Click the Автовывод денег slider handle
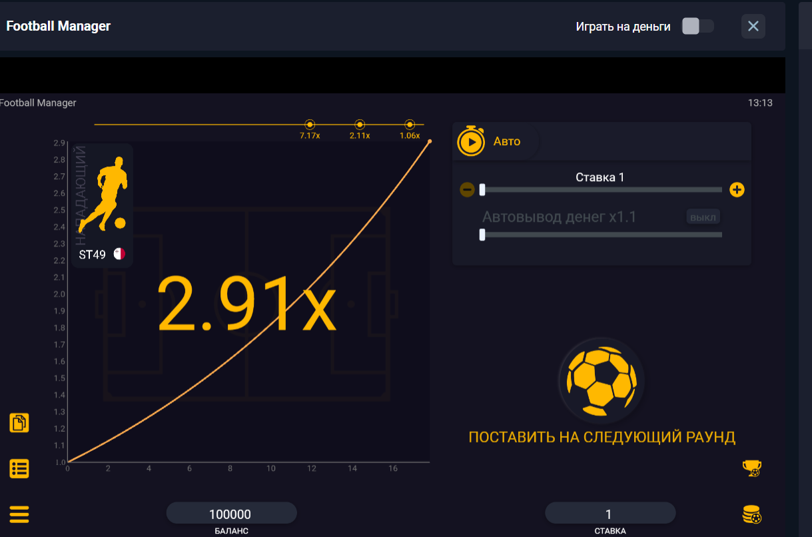This screenshot has height=537, width=812. point(482,235)
